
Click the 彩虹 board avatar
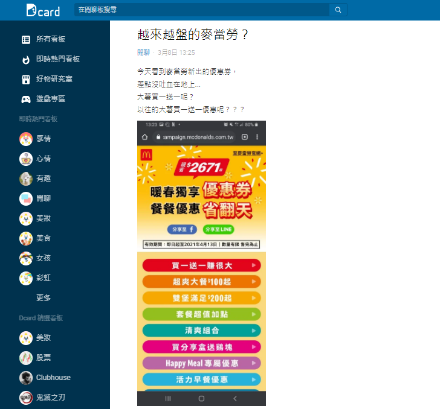pos(26,278)
